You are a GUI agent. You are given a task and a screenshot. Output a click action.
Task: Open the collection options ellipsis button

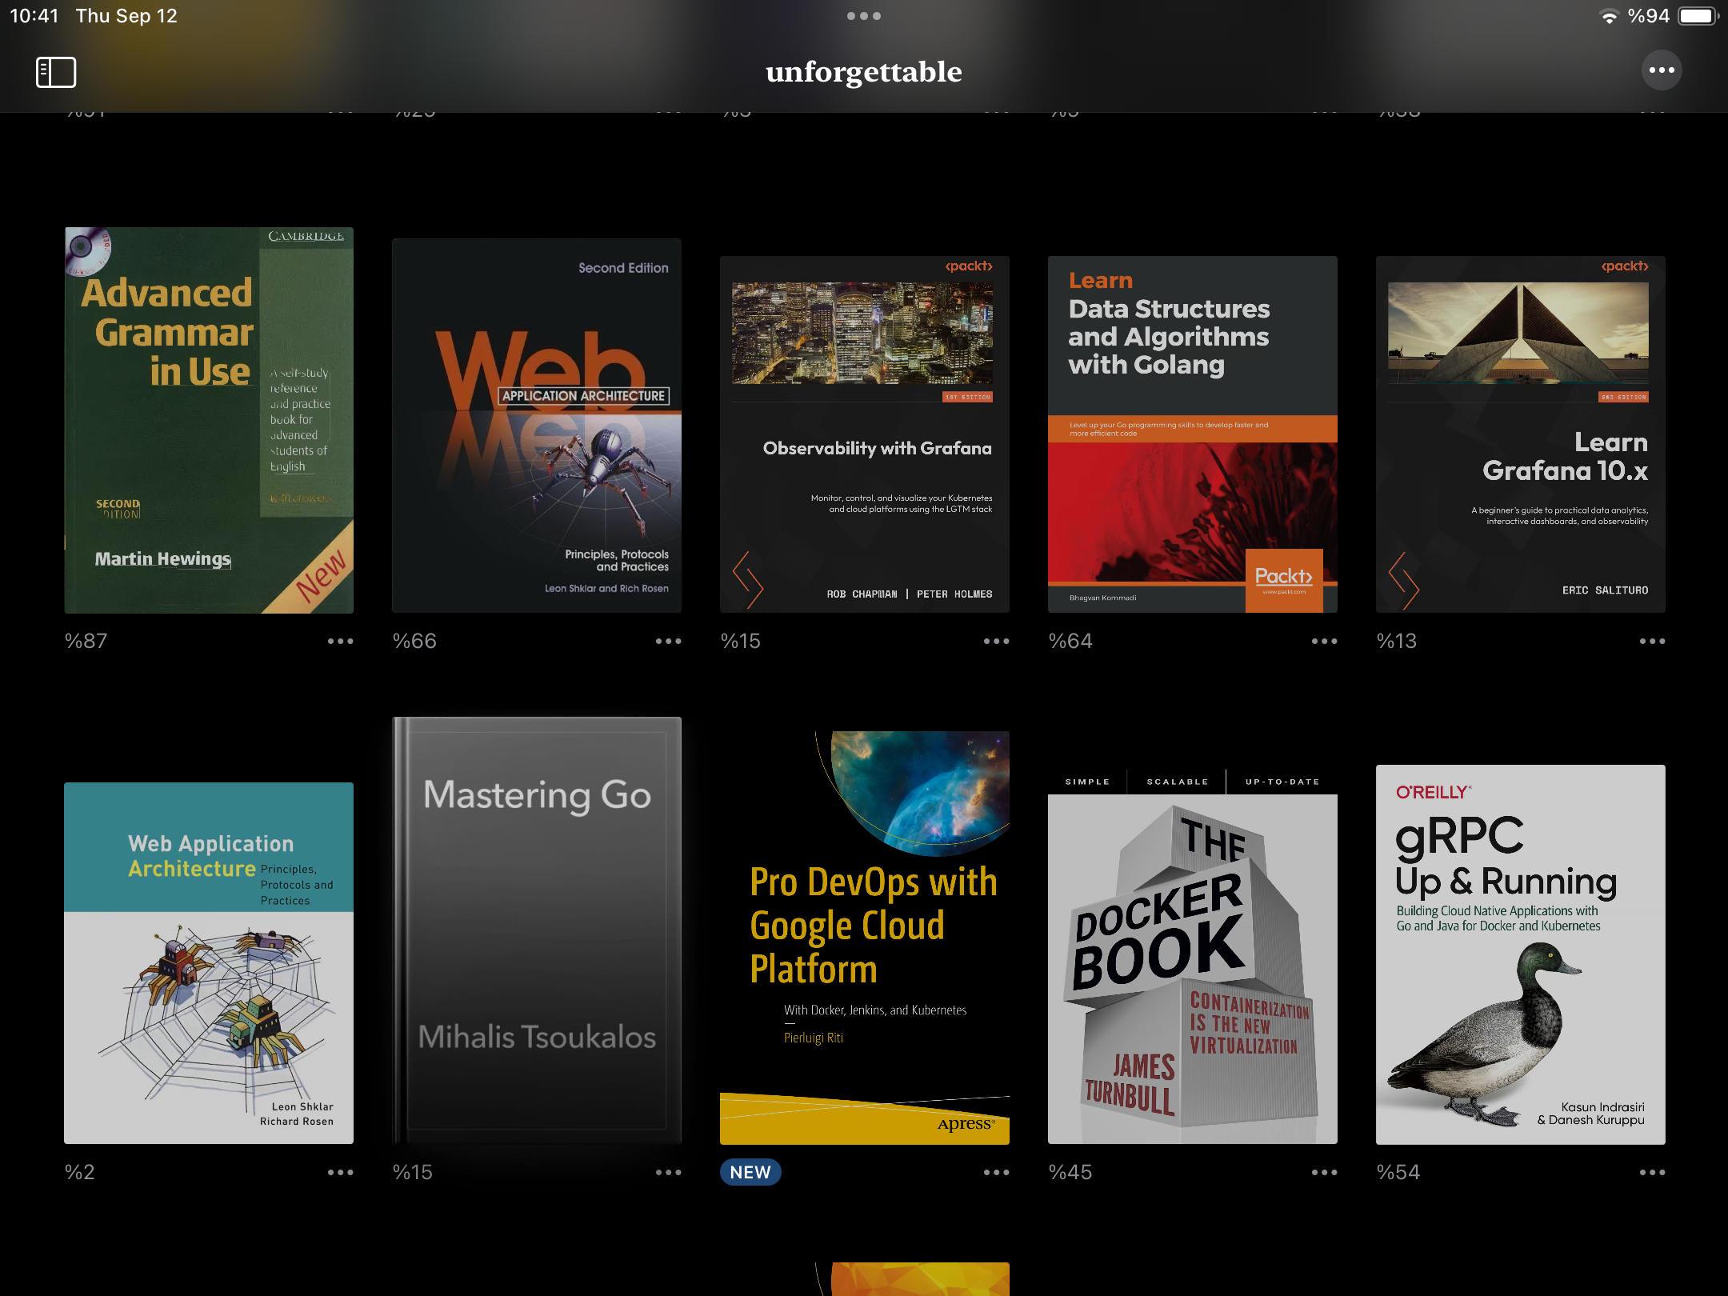[x=1662, y=70]
